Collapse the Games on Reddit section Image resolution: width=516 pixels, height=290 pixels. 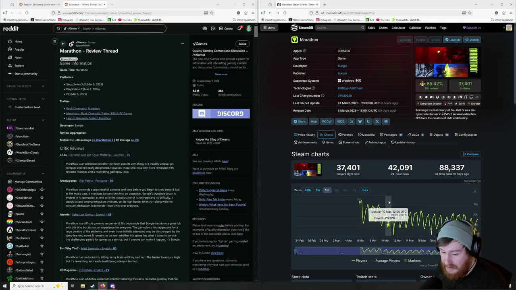43,86
